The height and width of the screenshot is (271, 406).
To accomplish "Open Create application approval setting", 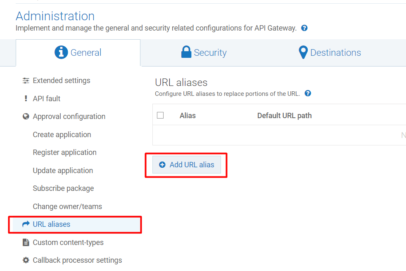I will 62,134.
